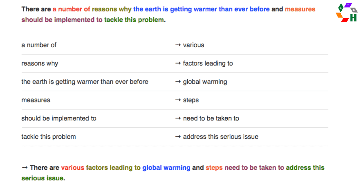359x187 pixels.
Task: Click the orange E tile in logo
Action: click(x=339, y=15)
